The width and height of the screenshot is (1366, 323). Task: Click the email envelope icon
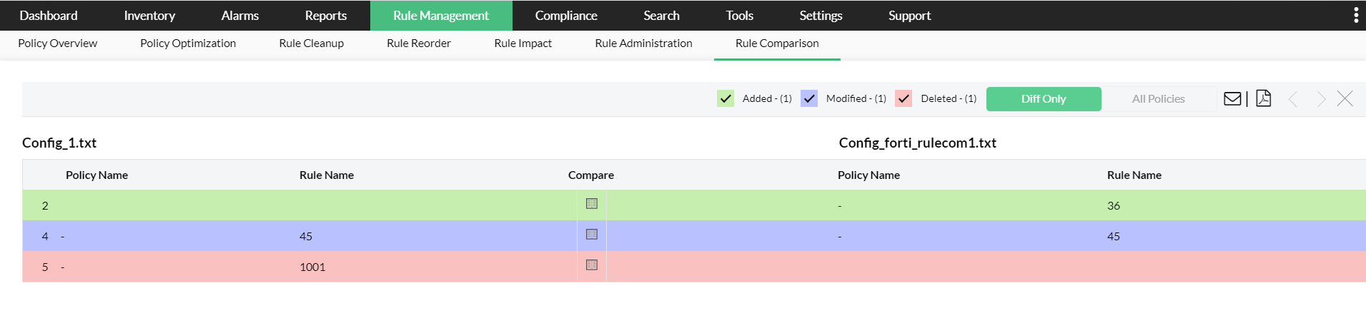pos(1232,98)
